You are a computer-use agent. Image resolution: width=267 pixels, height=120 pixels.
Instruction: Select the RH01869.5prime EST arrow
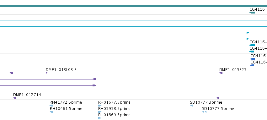point(99,118)
